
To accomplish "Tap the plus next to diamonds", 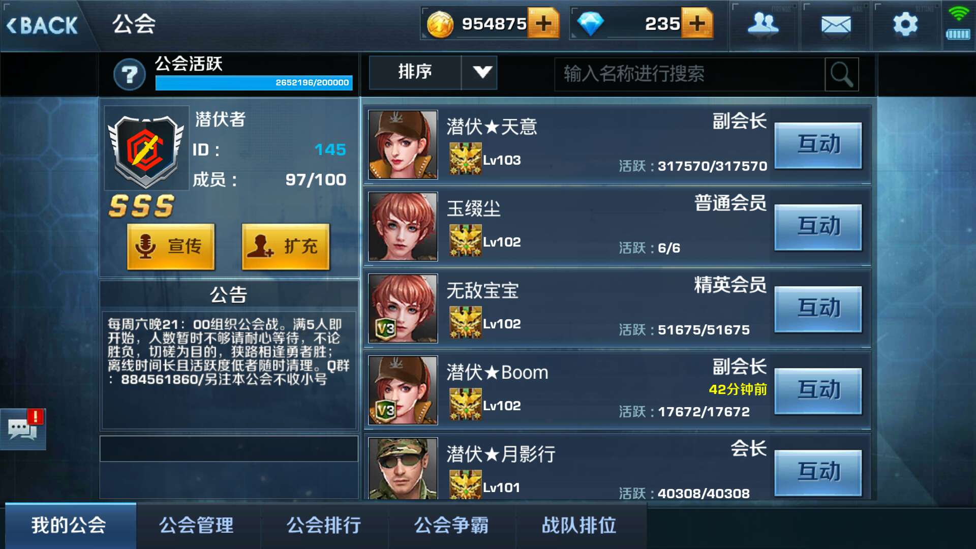I will tap(697, 23).
